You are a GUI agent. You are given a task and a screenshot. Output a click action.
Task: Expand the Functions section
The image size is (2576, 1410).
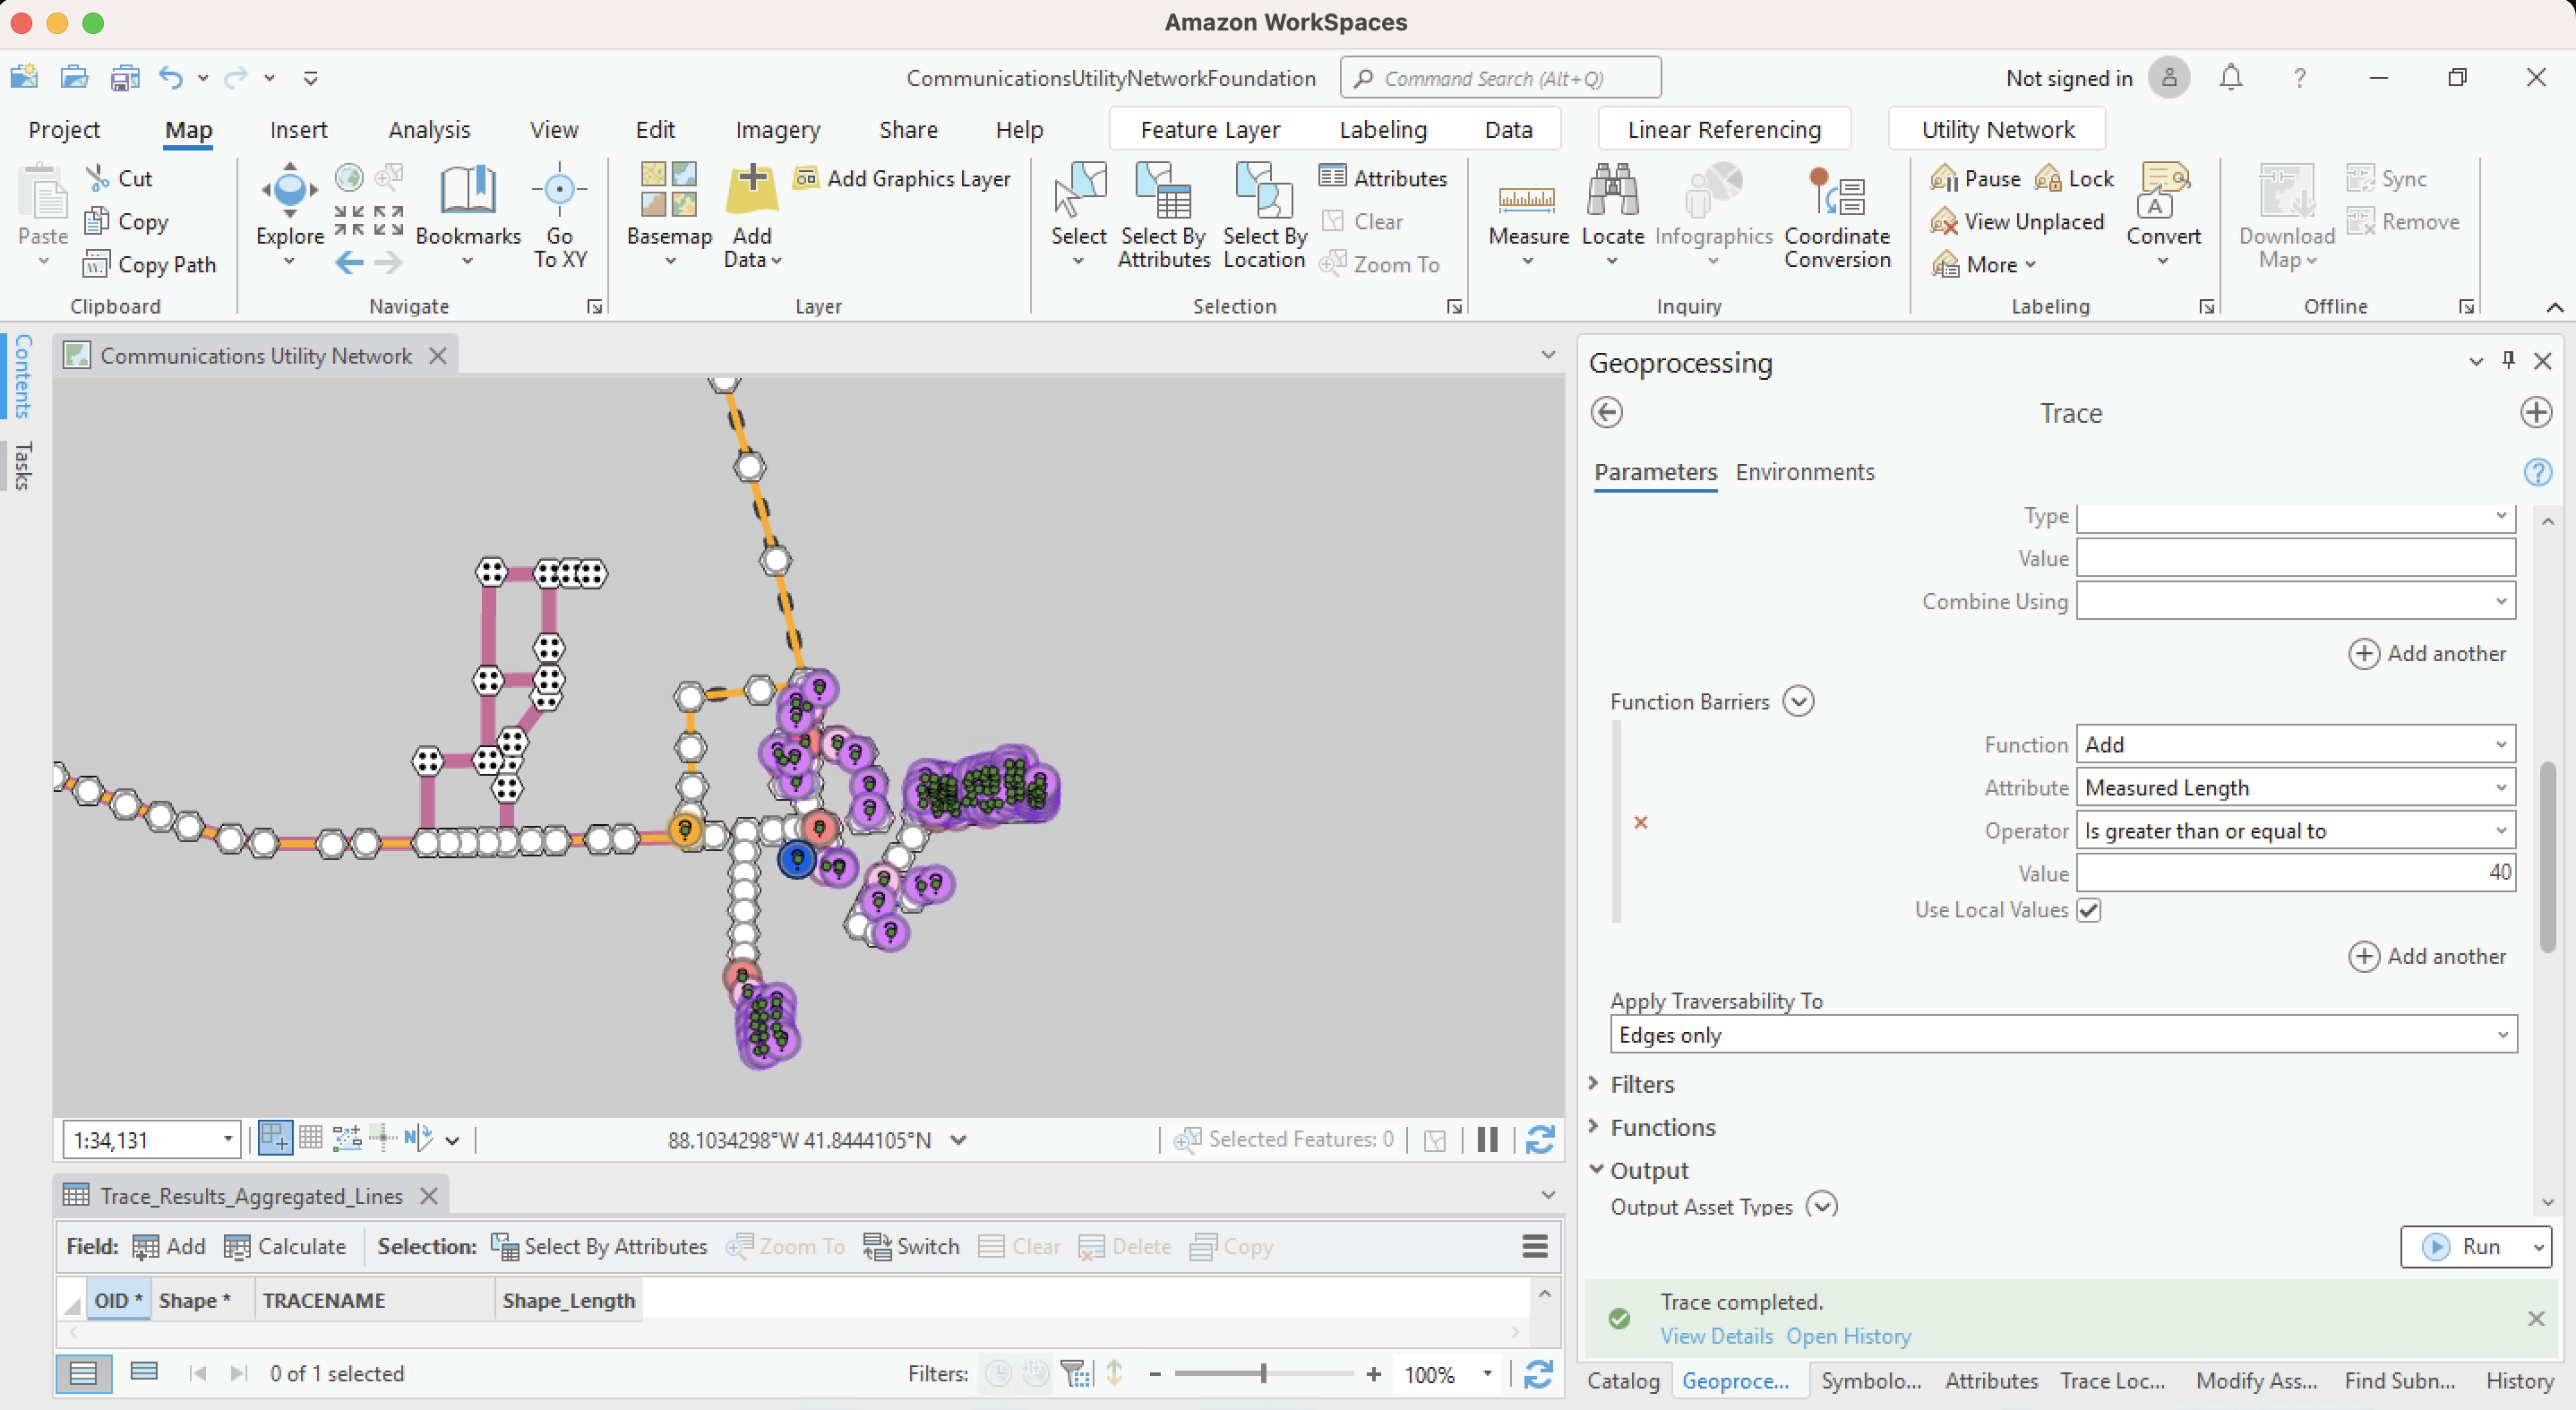click(1593, 1126)
